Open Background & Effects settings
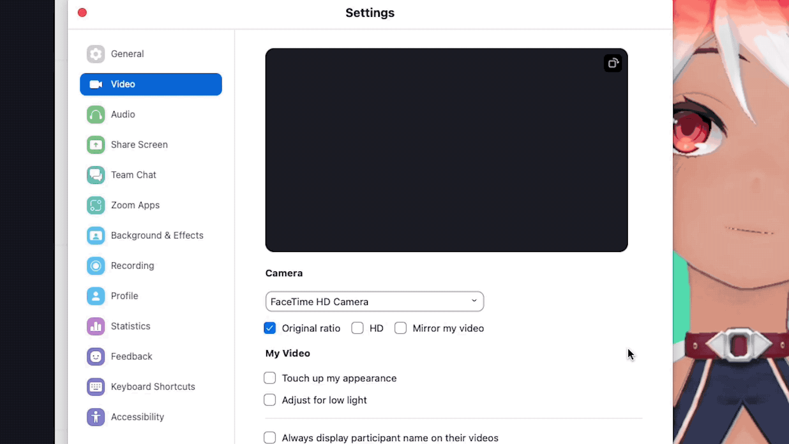Viewport: 789px width, 444px height. click(157, 235)
